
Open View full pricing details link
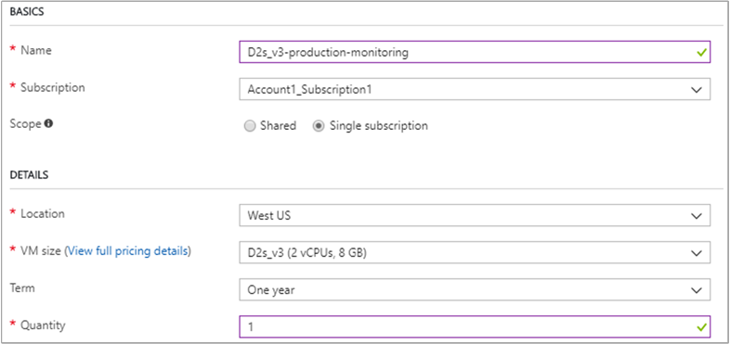click(x=128, y=251)
